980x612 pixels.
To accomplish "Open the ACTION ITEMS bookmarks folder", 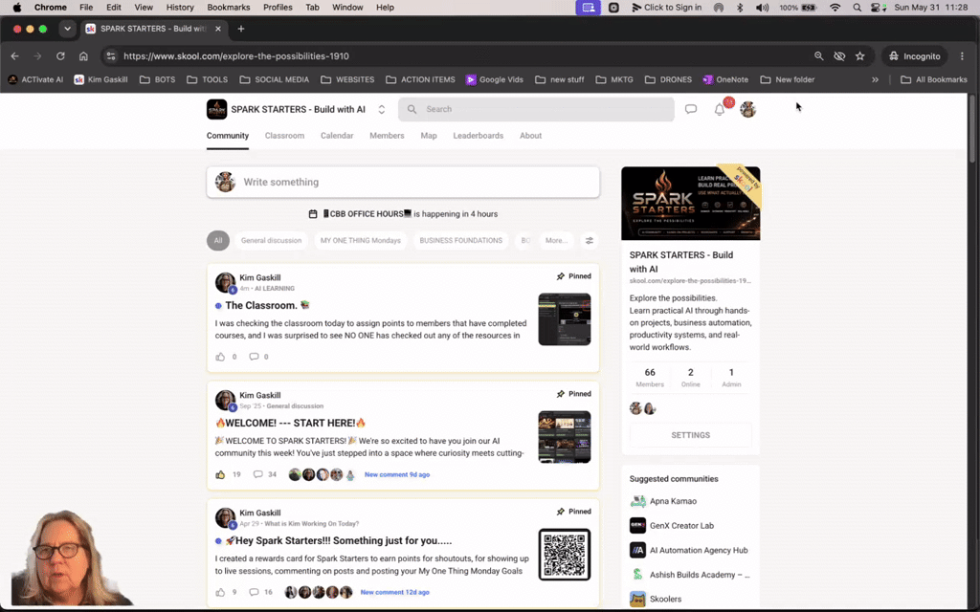I will tap(421, 80).
